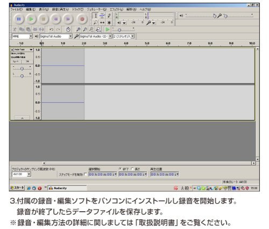Viewport: 269px width, 229px height.
Task: Open the MME audio host dropdown
Action: (x=31, y=36)
